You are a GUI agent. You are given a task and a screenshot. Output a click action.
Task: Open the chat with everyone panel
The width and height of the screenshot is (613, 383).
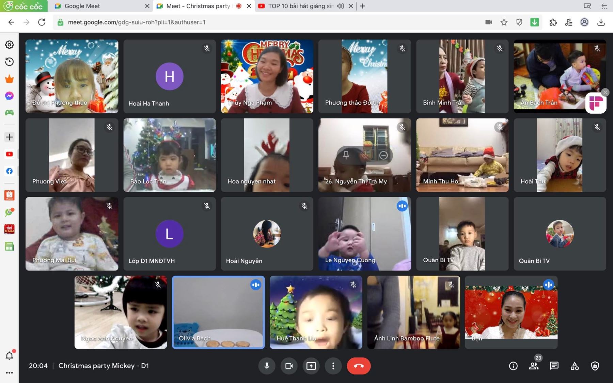(x=554, y=366)
